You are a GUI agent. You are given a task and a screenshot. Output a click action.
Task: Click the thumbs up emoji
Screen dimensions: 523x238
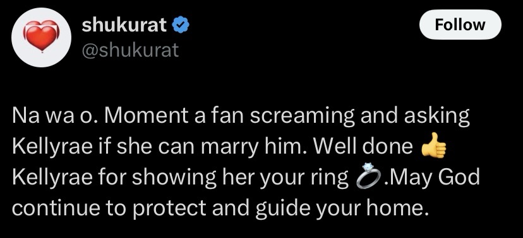pos(433,145)
